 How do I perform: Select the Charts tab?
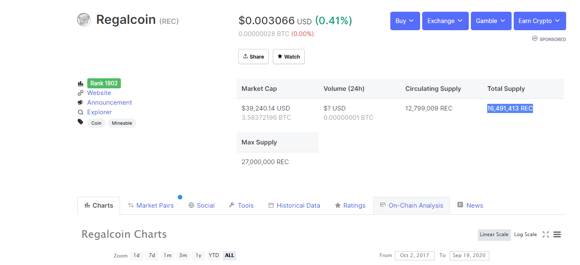point(99,206)
